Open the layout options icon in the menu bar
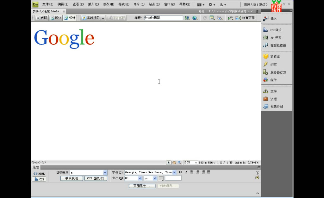The width and height of the screenshot is (324, 198). (x=201, y=4)
